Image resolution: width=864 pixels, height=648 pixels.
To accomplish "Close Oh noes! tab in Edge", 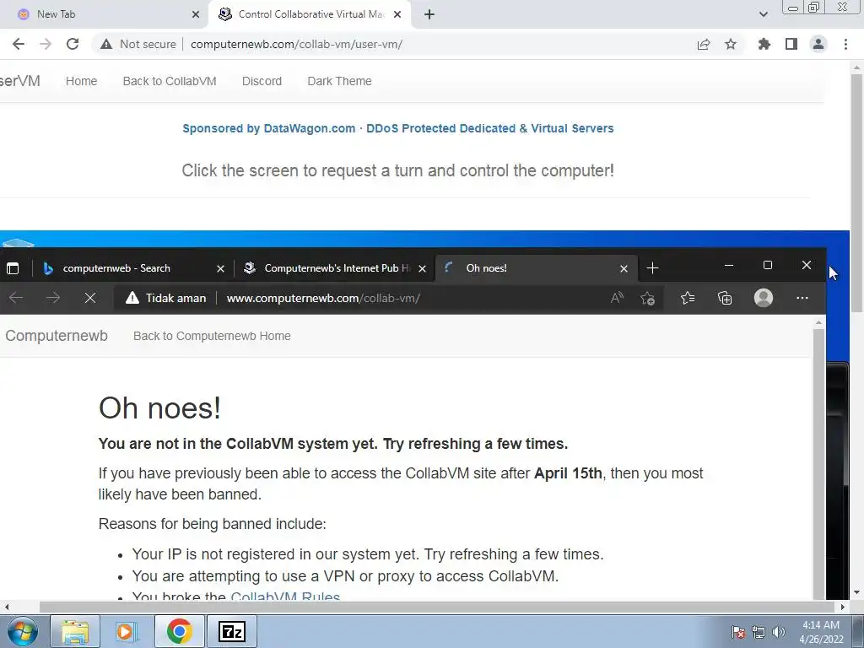I will [624, 268].
